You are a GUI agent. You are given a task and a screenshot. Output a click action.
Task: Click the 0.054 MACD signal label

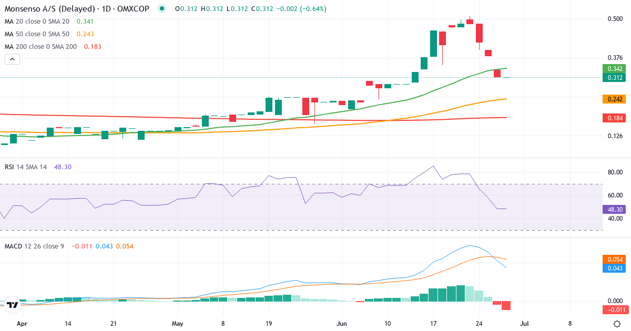click(613, 260)
